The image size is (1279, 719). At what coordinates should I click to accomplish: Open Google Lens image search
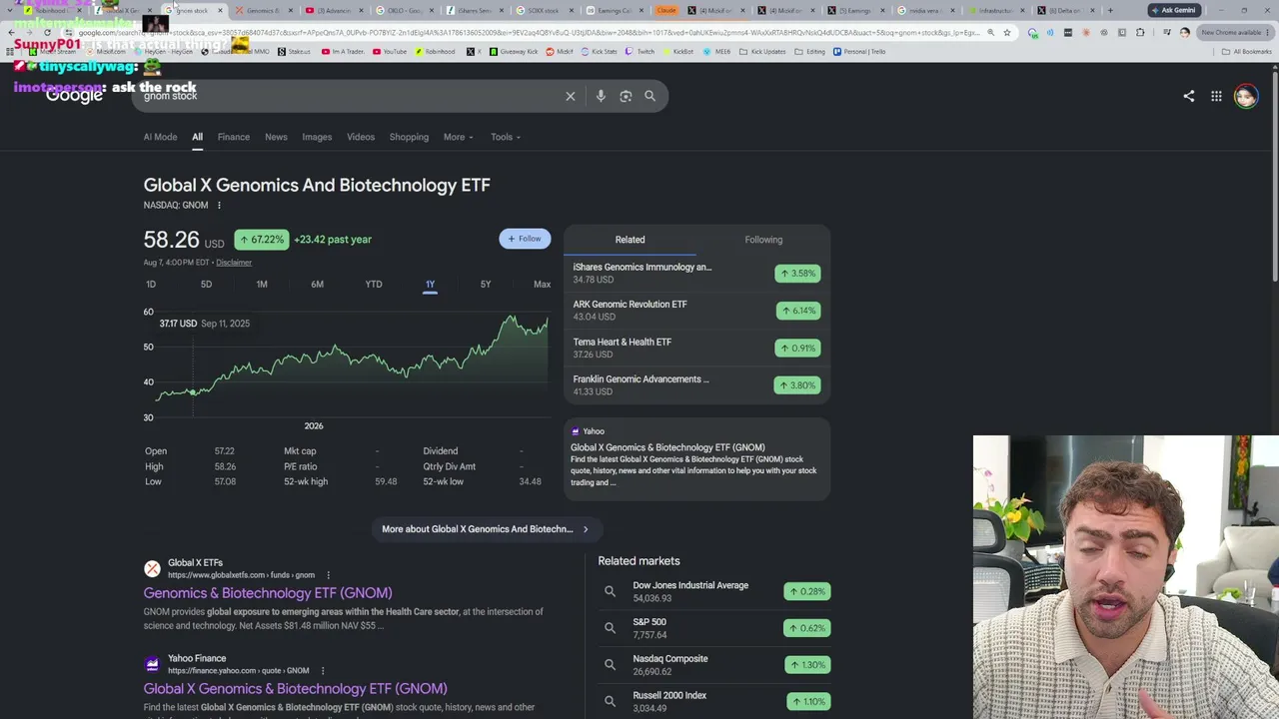(626, 96)
